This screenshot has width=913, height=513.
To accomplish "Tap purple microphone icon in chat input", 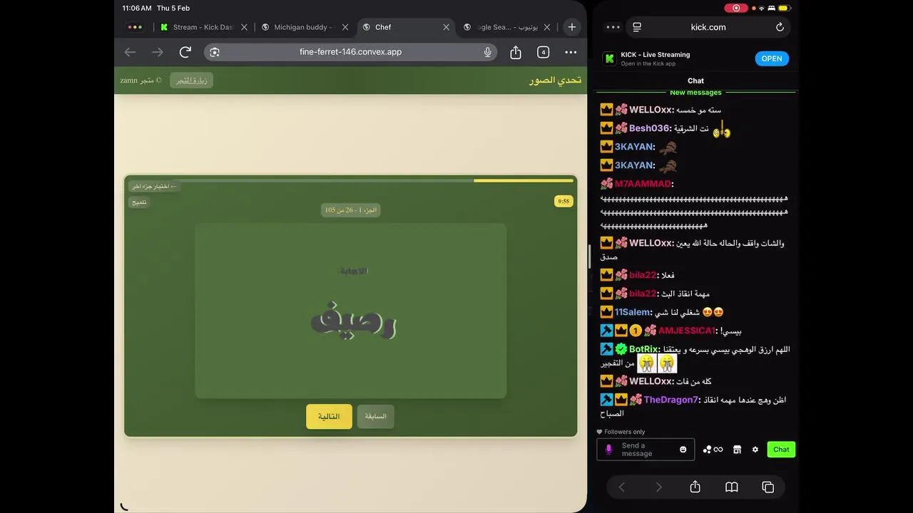I will pyautogui.click(x=608, y=450).
